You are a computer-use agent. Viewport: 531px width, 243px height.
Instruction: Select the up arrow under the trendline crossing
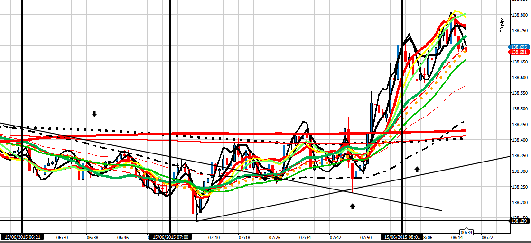(353, 206)
